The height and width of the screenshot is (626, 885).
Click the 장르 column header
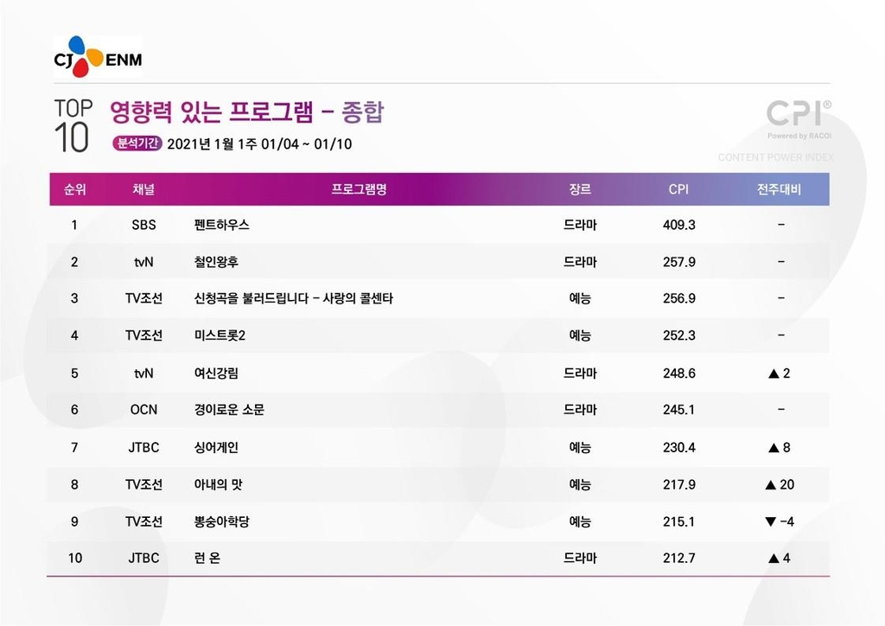[580, 189]
